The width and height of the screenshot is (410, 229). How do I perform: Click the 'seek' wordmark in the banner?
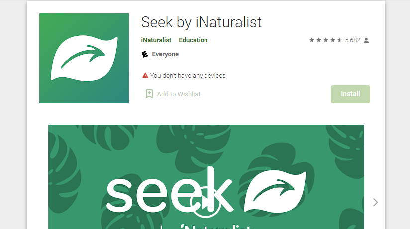tap(170, 190)
